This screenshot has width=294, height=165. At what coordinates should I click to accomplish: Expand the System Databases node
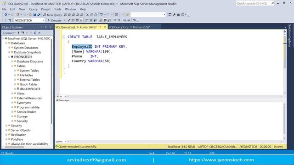9,48
